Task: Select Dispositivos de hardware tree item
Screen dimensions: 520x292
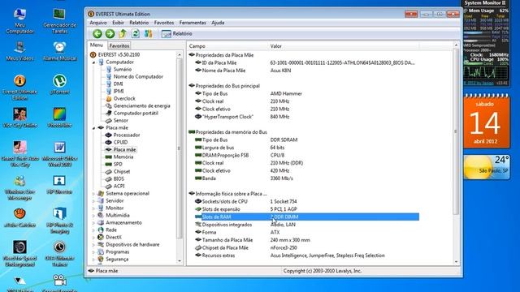Action: click(x=132, y=244)
